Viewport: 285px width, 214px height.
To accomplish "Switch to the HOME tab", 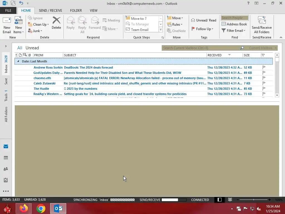I will 26,11.
